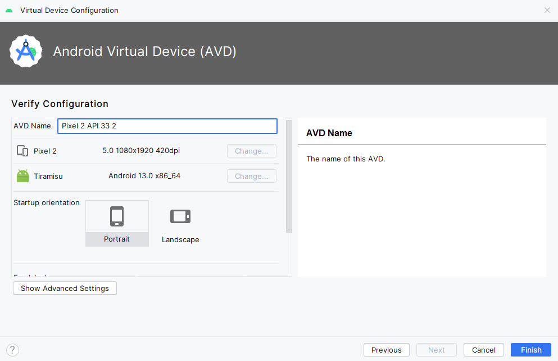Click the 'Startup orientation' label

click(47, 203)
